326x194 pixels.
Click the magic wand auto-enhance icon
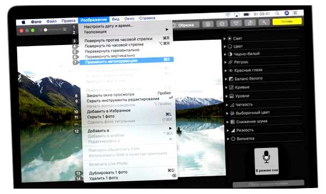click(x=264, y=22)
